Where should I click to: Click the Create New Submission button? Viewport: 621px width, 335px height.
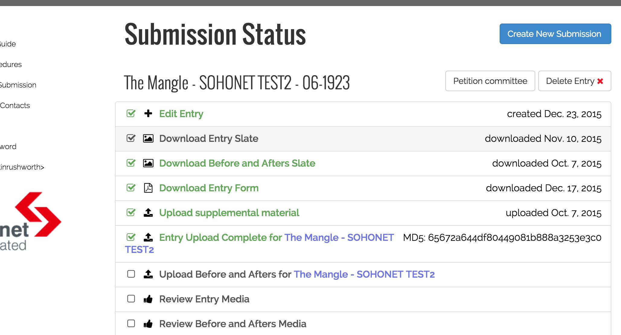555,34
